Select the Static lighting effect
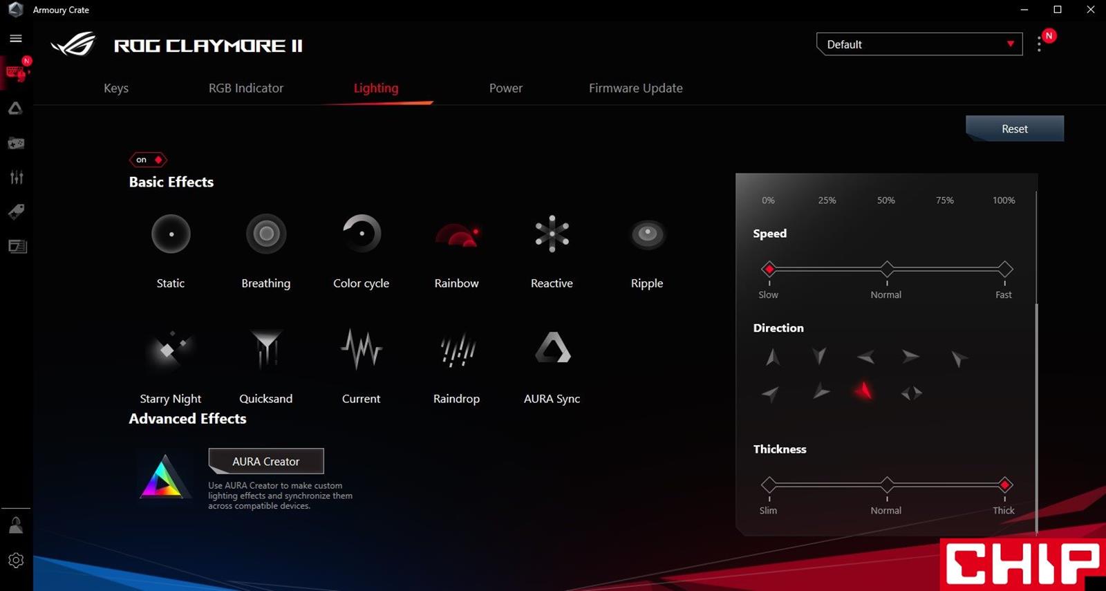This screenshot has height=591, width=1106. click(x=171, y=234)
